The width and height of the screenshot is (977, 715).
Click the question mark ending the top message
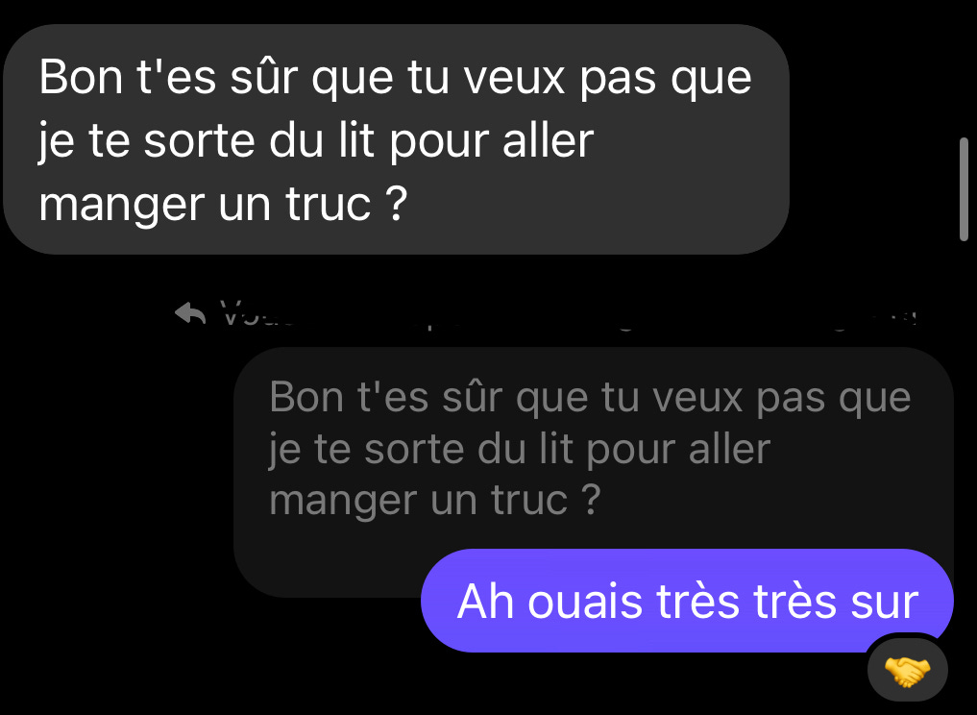397,203
